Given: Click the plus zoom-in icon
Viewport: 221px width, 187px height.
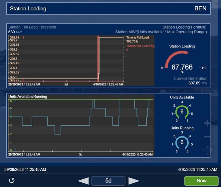Looking at the screenshot, I should pos(207,123).
